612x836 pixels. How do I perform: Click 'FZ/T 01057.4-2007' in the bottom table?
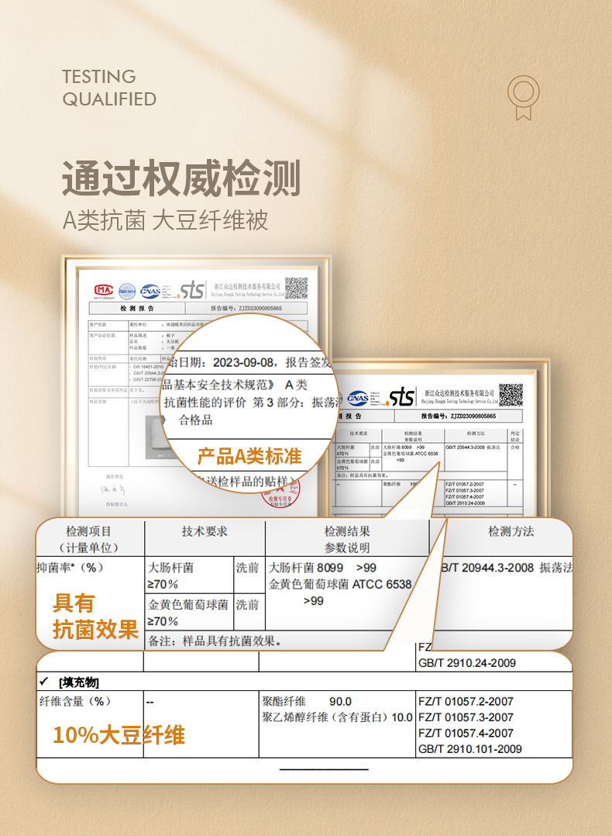click(466, 733)
